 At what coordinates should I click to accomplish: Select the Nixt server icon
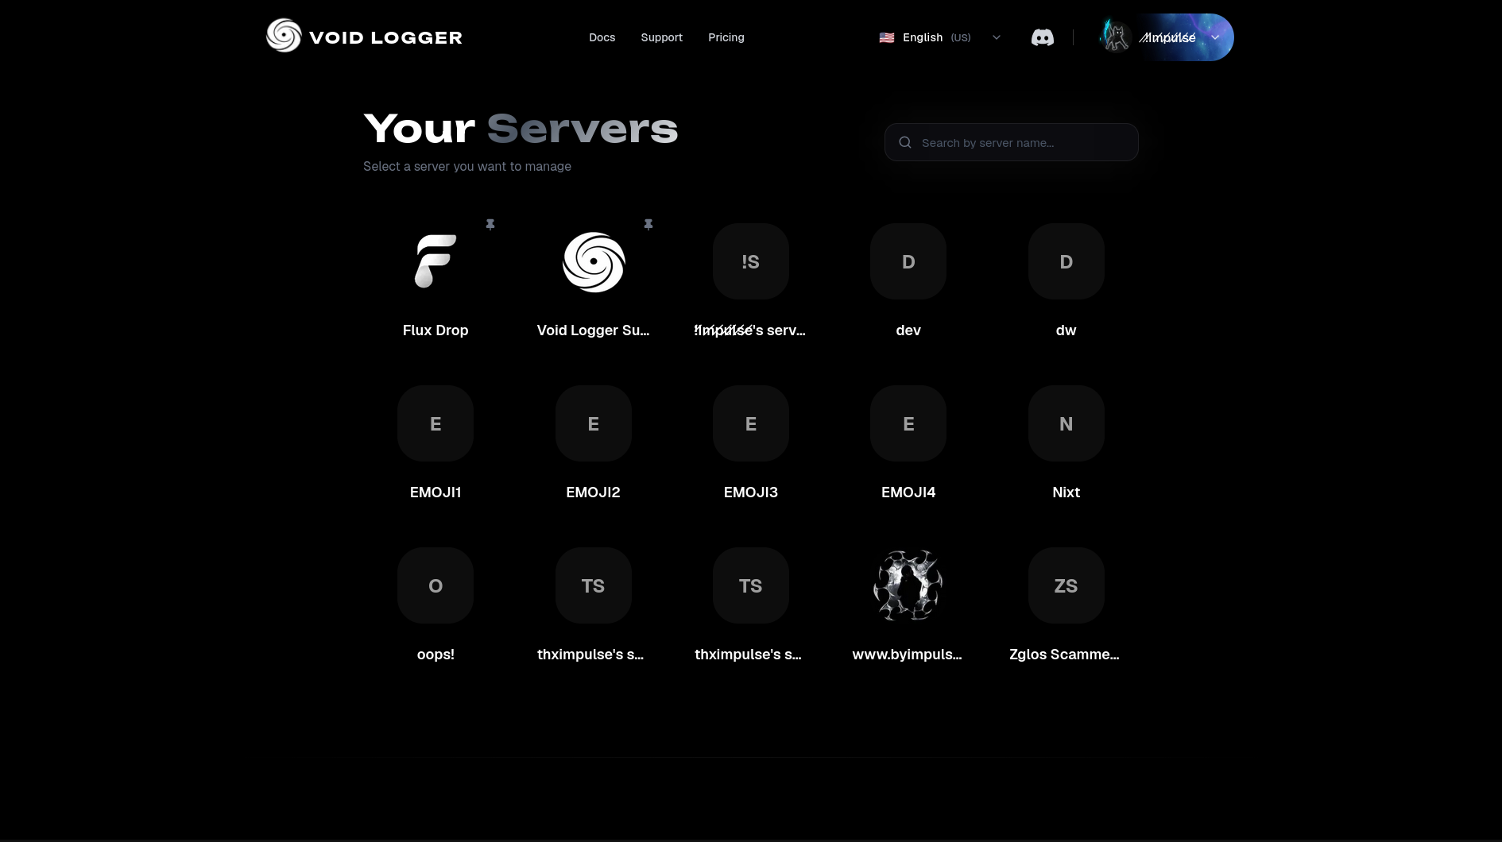(1066, 423)
